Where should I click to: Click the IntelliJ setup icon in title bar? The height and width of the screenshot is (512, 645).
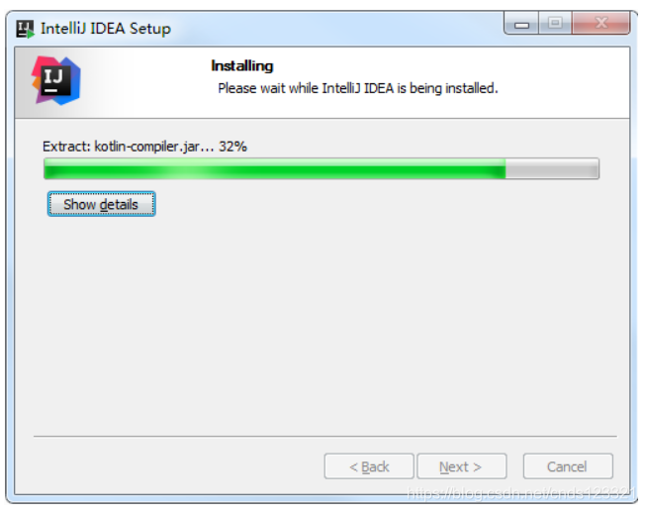click(x=25, y=29)
